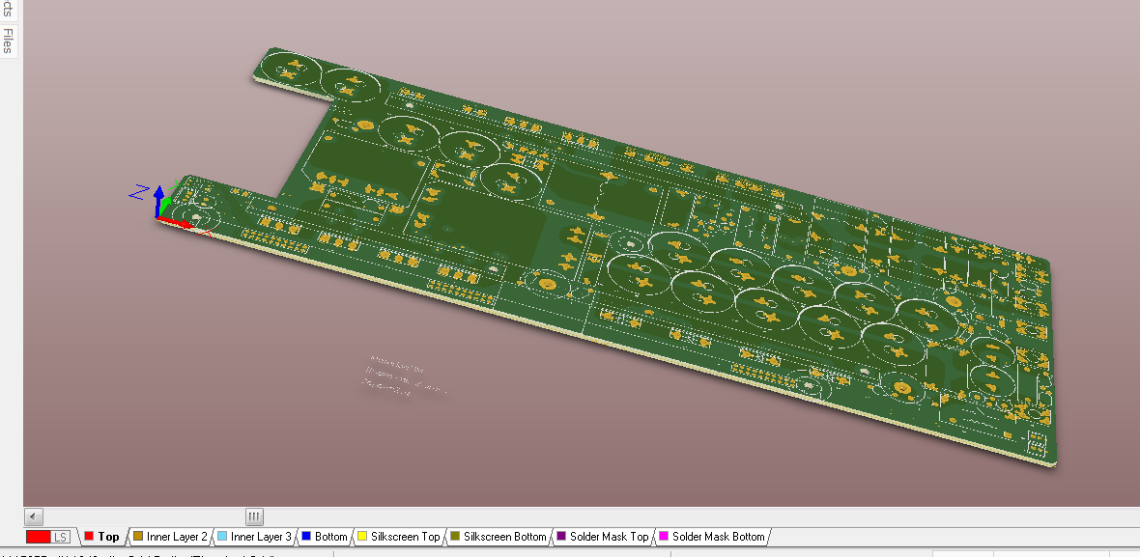Click the olive Silkscreen Bottom color square
The image size is (1140, 557).
coord(455,537)
